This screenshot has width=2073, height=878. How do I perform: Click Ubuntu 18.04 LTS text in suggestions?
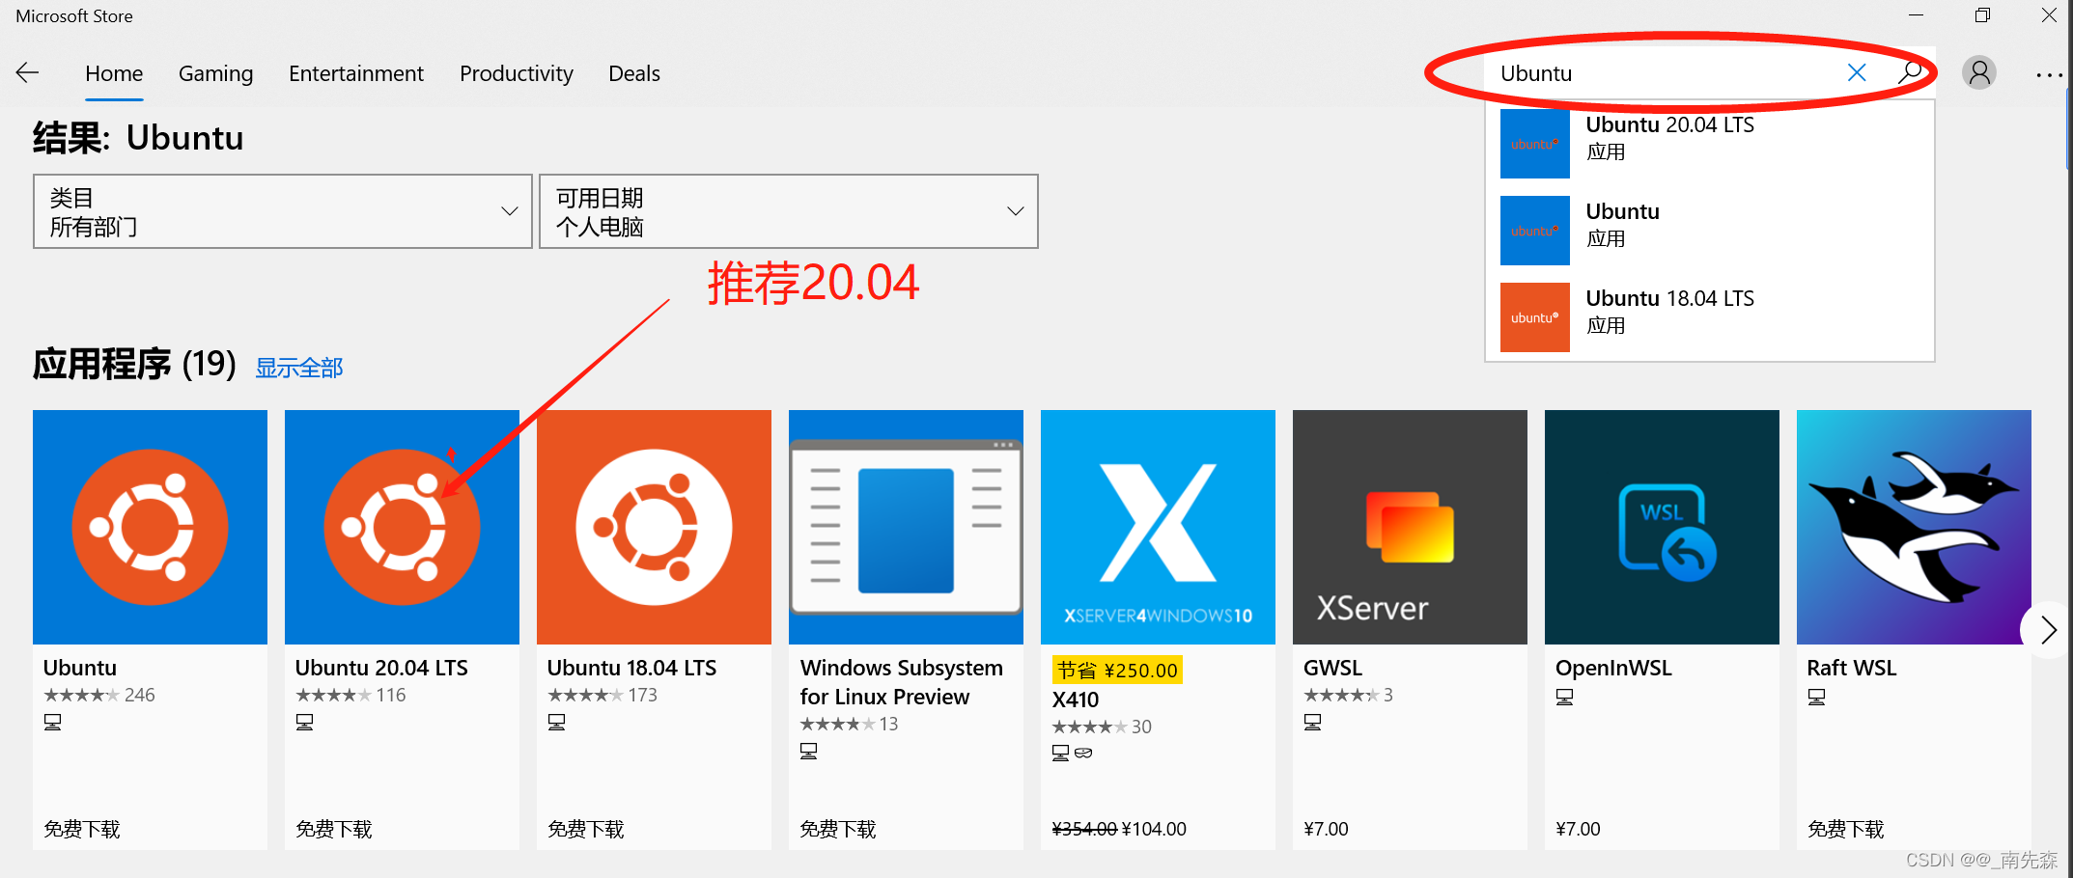(x=1670, y=298)
